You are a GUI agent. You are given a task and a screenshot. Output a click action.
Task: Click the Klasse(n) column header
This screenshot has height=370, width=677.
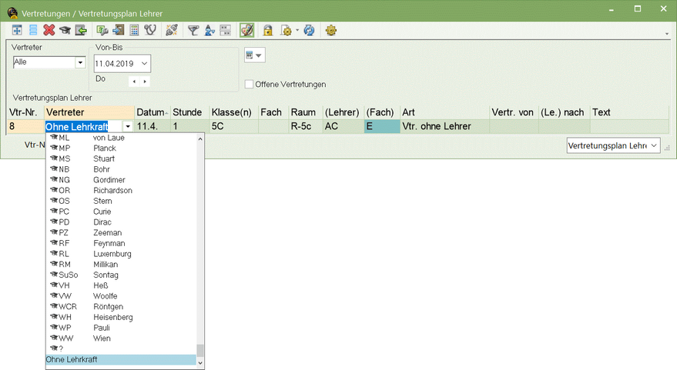(233, 112)
